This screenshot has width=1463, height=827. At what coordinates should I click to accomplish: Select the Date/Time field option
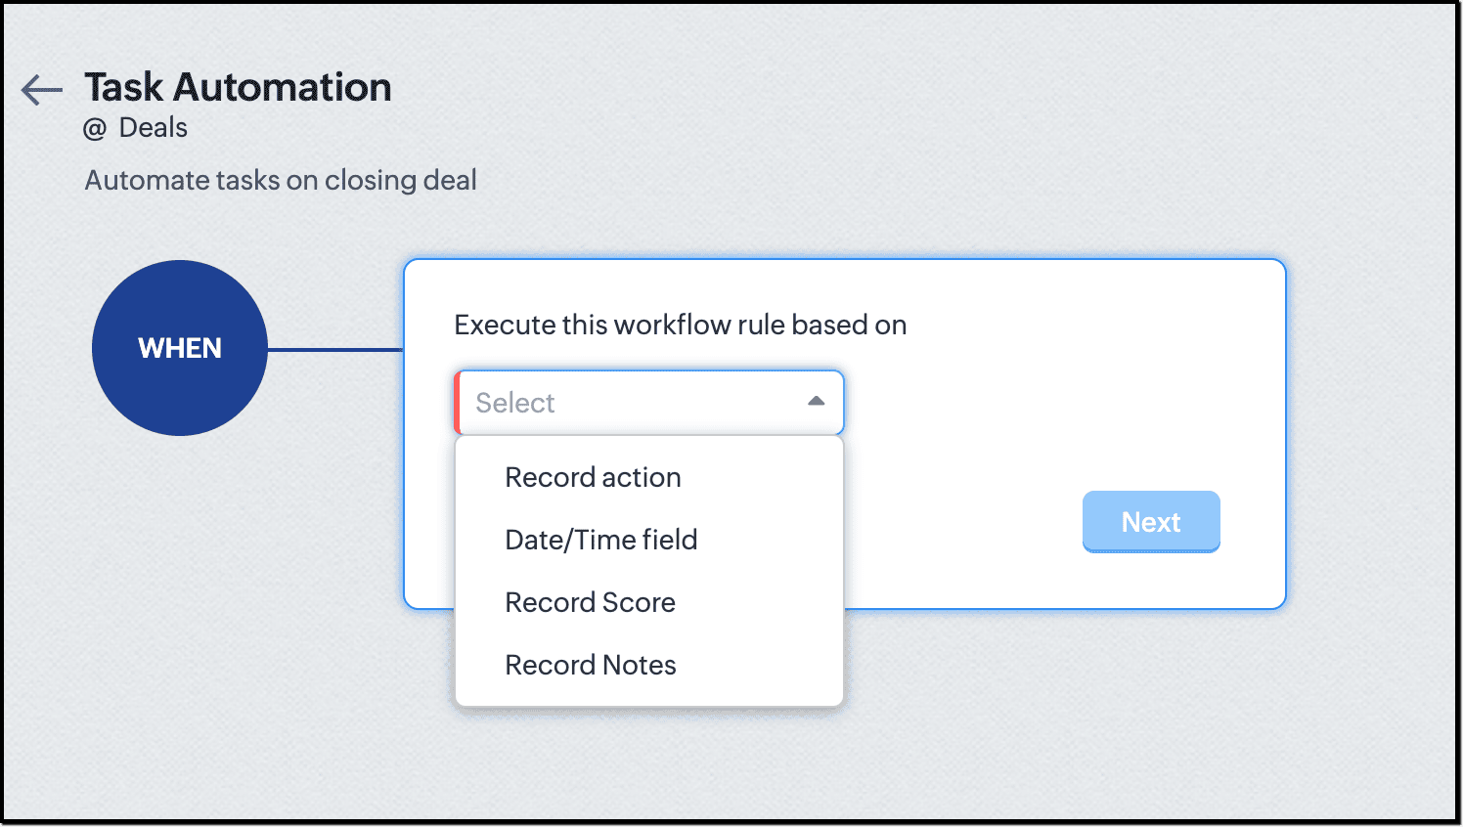[x=600, y=540]
